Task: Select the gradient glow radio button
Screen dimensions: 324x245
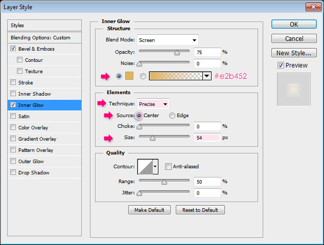Action: [x=143, y=76]
